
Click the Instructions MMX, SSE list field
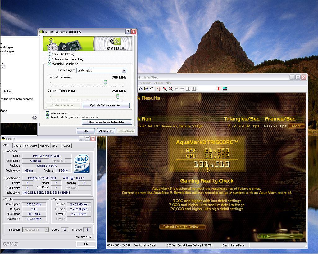[x=57, y=193]
